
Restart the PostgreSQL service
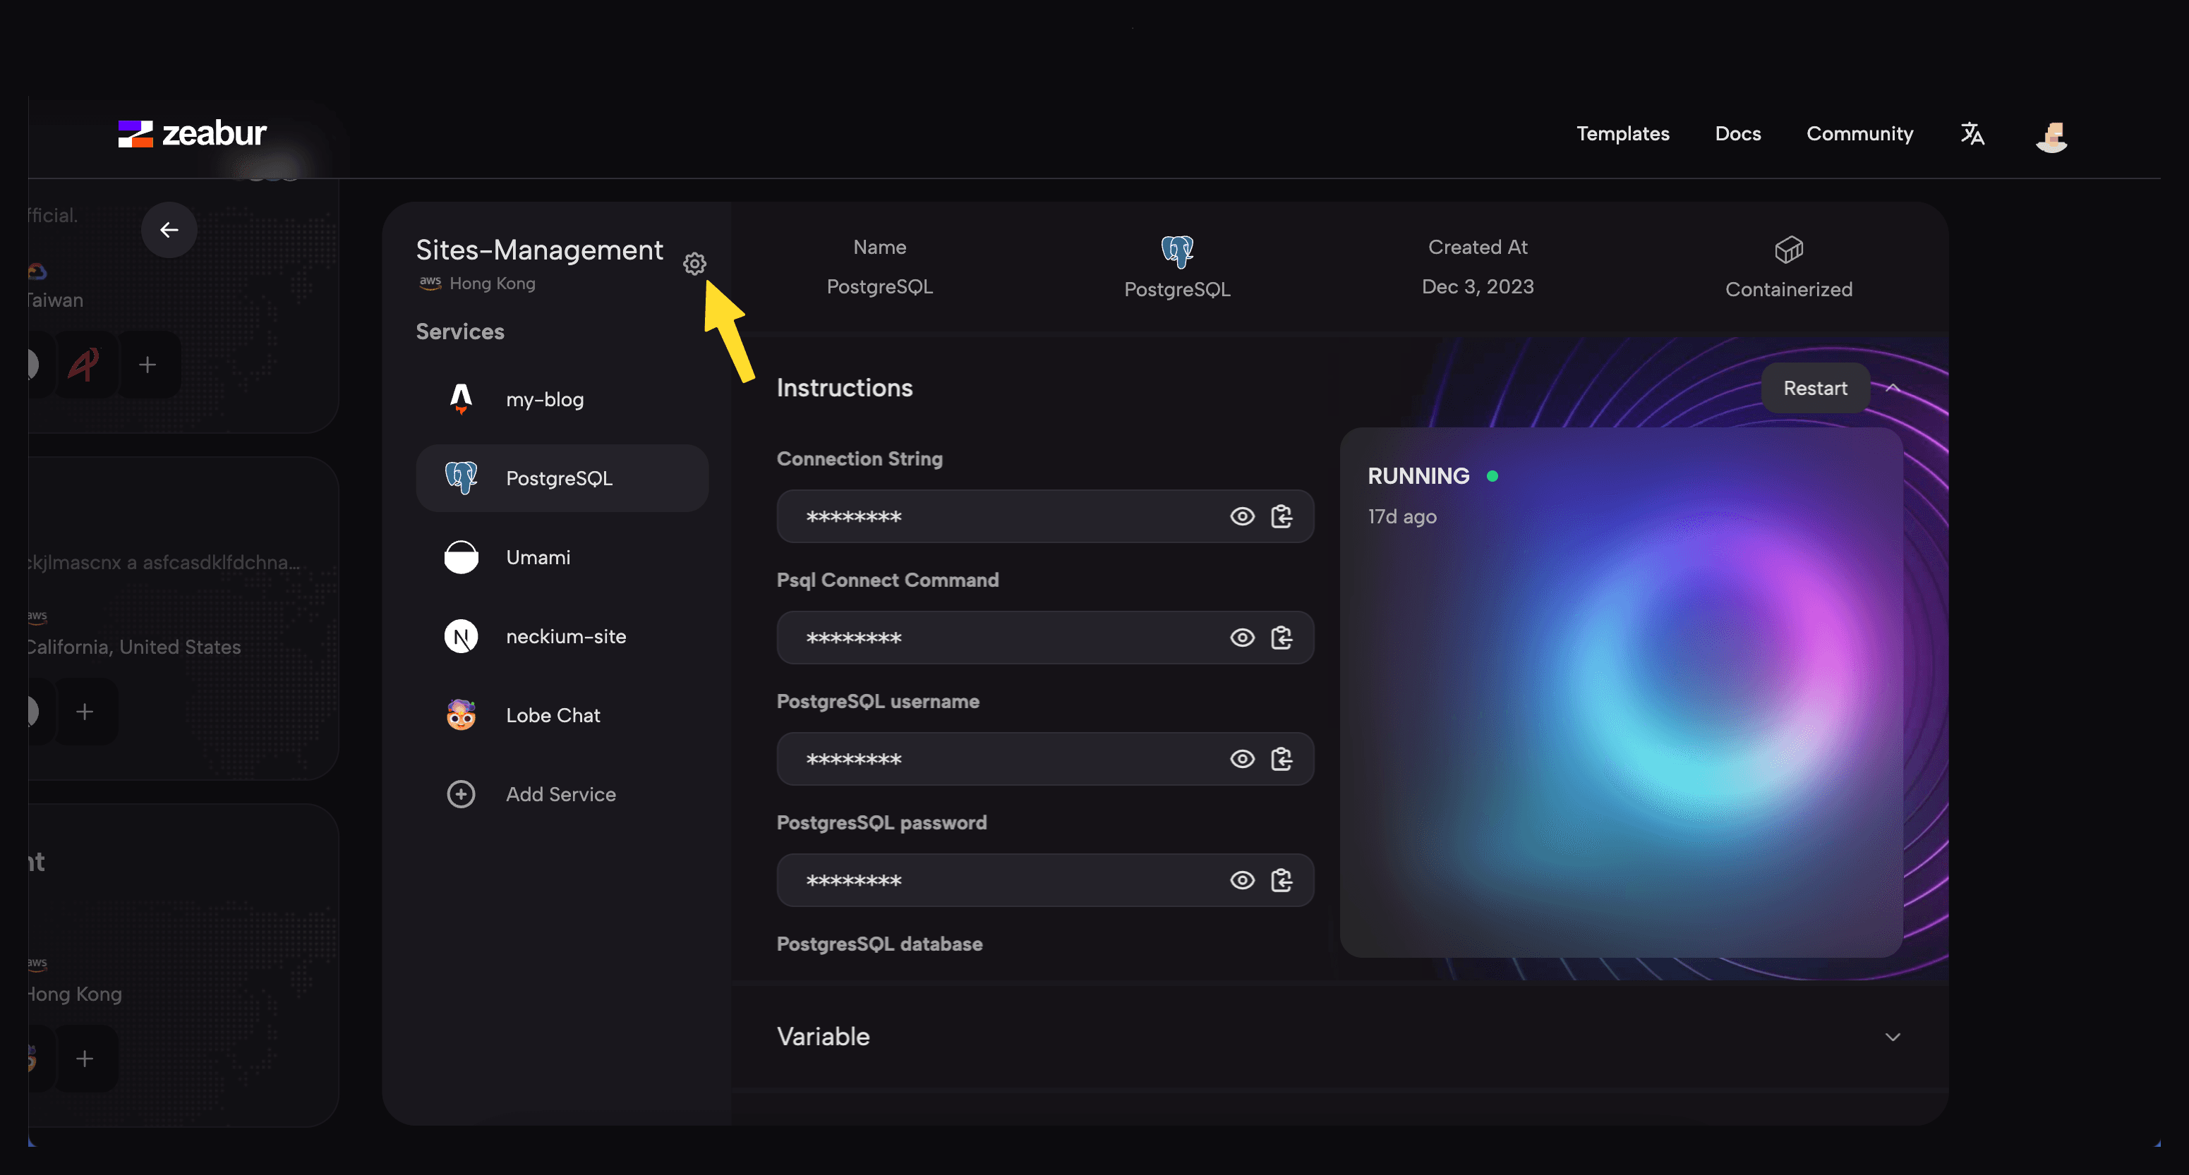pos(1815,389)
